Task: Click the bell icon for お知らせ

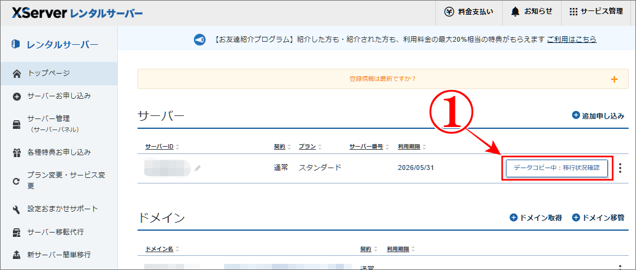Action: (x=516, y=12)
